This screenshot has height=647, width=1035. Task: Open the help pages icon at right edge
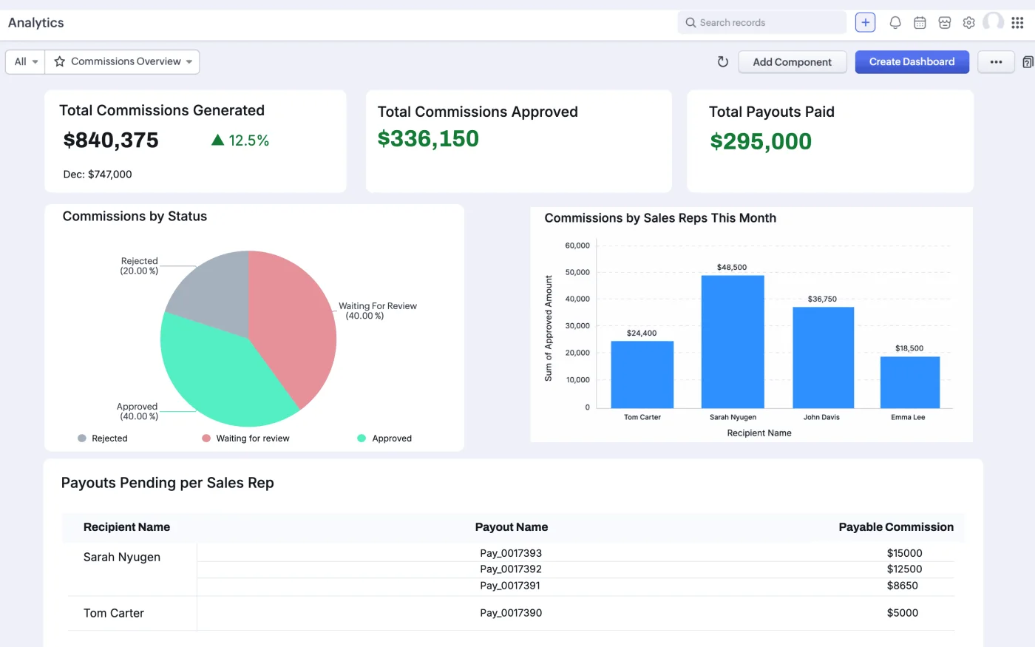point(1028,62)
